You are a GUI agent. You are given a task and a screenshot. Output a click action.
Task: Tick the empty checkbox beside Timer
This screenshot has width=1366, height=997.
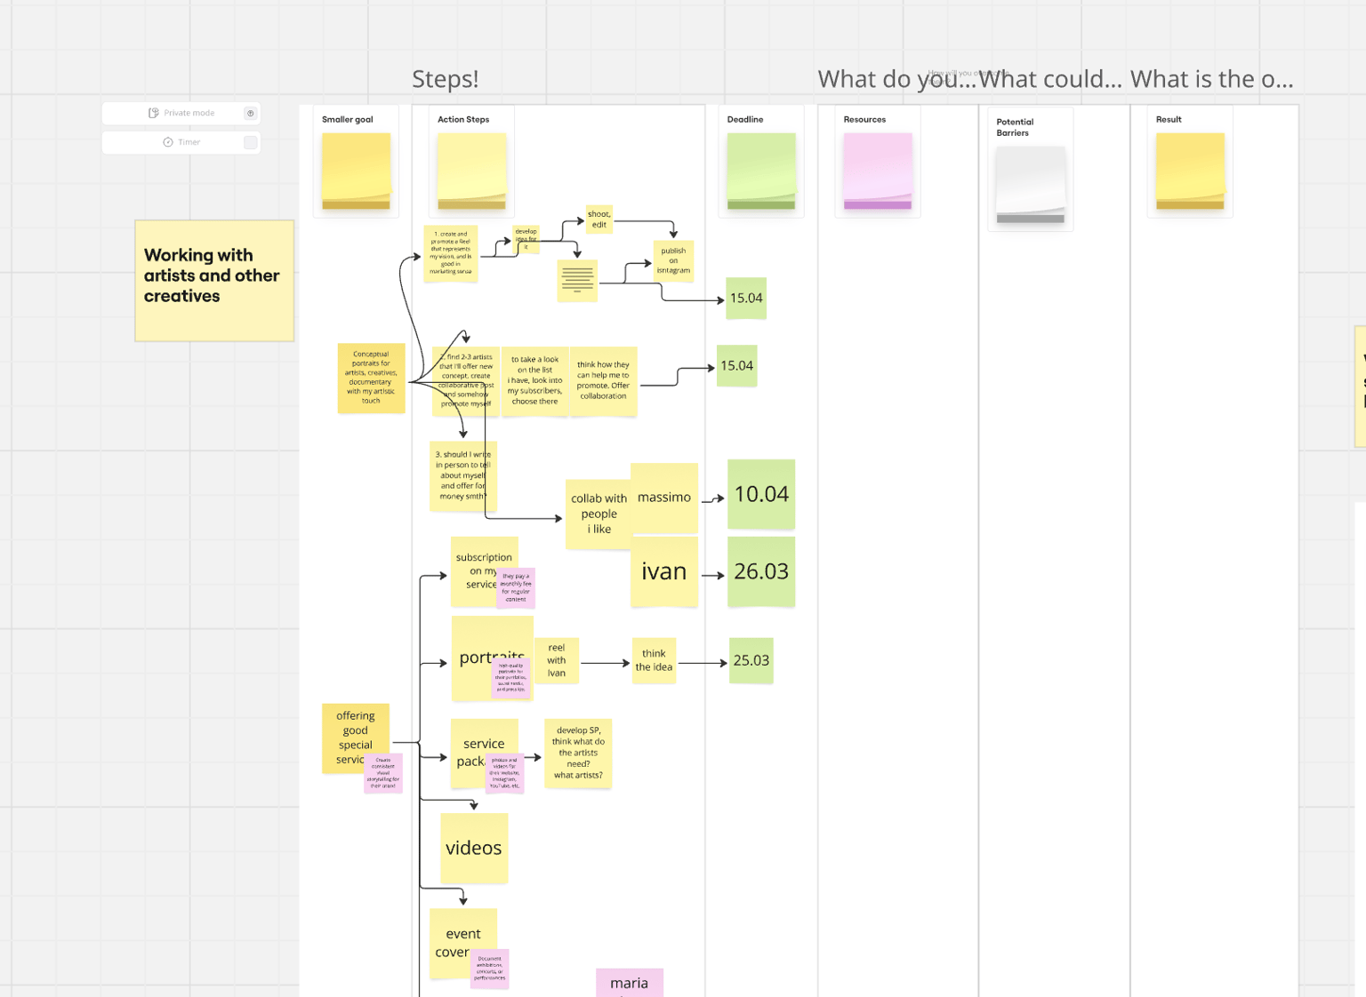[x=251, y=142]
